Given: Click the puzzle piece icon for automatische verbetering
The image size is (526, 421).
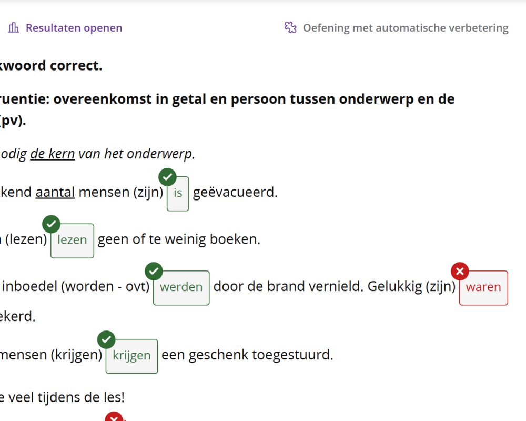Looking at the screenshot, I should click(x=290, y=26).
